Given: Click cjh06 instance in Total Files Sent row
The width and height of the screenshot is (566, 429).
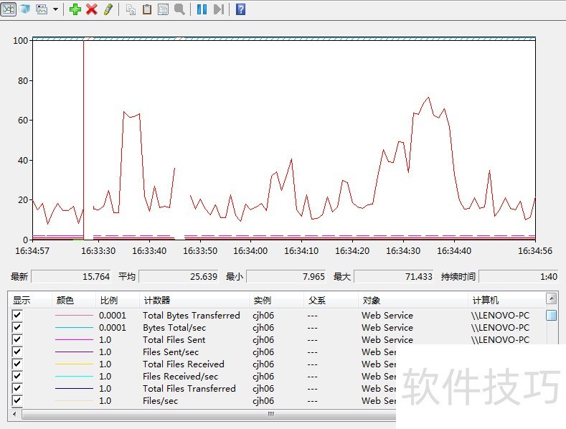Looking at the screenshot, I should pyautogui.click(x=263, y=340).
